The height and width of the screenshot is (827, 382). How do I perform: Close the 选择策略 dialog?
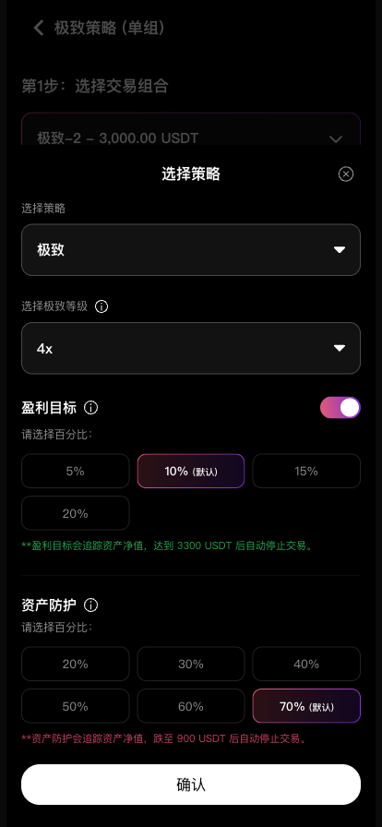tap(346, 174)
